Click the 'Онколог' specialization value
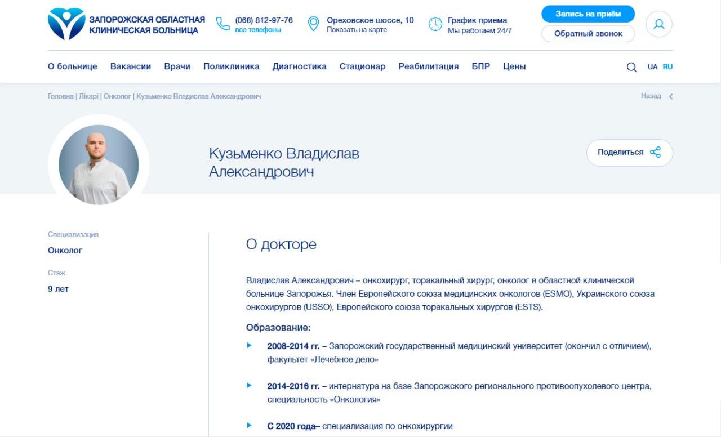 pos(65,251)
